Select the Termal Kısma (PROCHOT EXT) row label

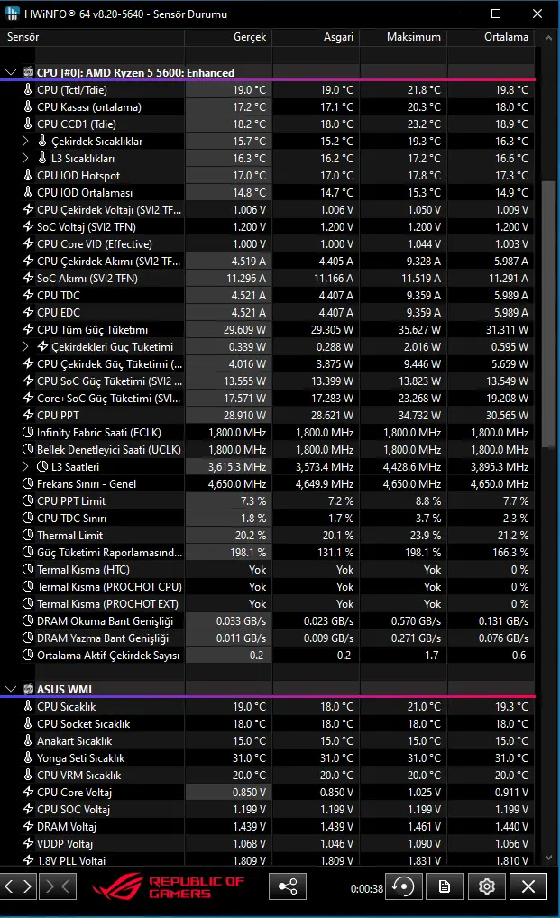[107, 603]
